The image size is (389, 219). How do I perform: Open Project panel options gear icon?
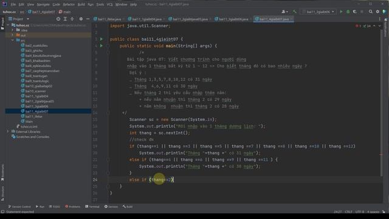tap(81, 19)
